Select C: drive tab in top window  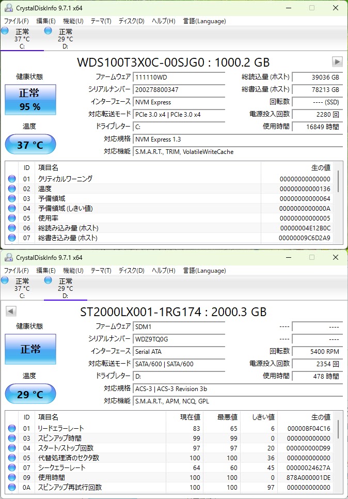(22, 39)
